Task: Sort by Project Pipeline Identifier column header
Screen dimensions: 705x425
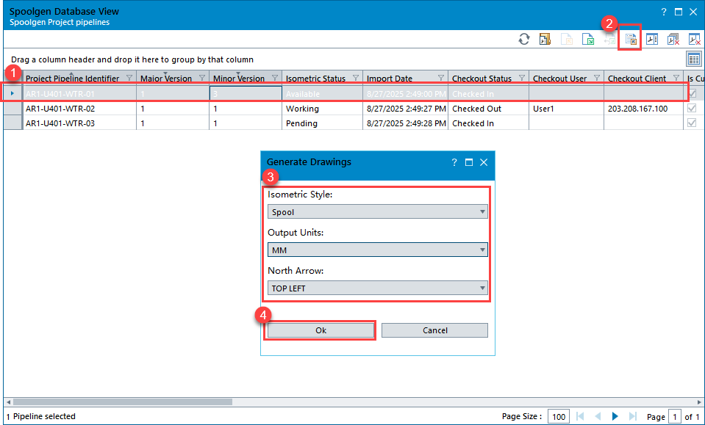Action: pos(72,79)
